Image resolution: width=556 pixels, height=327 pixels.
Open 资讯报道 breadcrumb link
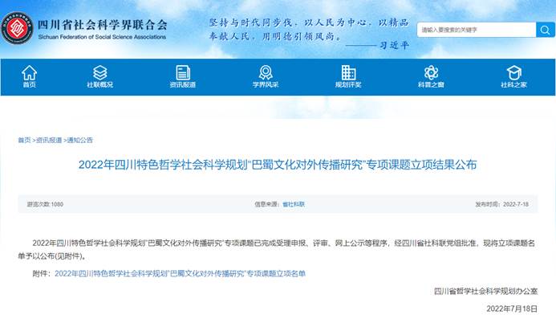pyautogui.click(x=48, y=140)
